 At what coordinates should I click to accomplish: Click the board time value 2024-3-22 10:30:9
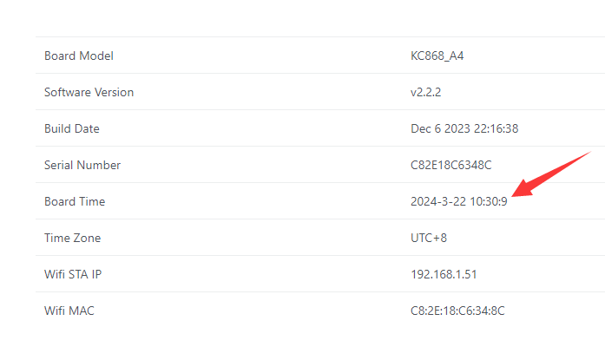(x=459, y=201)
